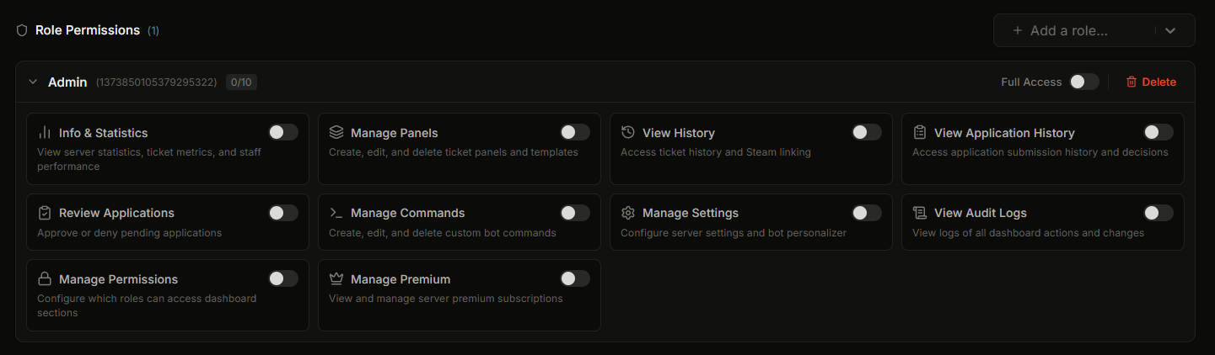This screenshot has height=355, width=1215.
Task: Toggle the Info & Statistics permission
Action: tap(283, 132)
